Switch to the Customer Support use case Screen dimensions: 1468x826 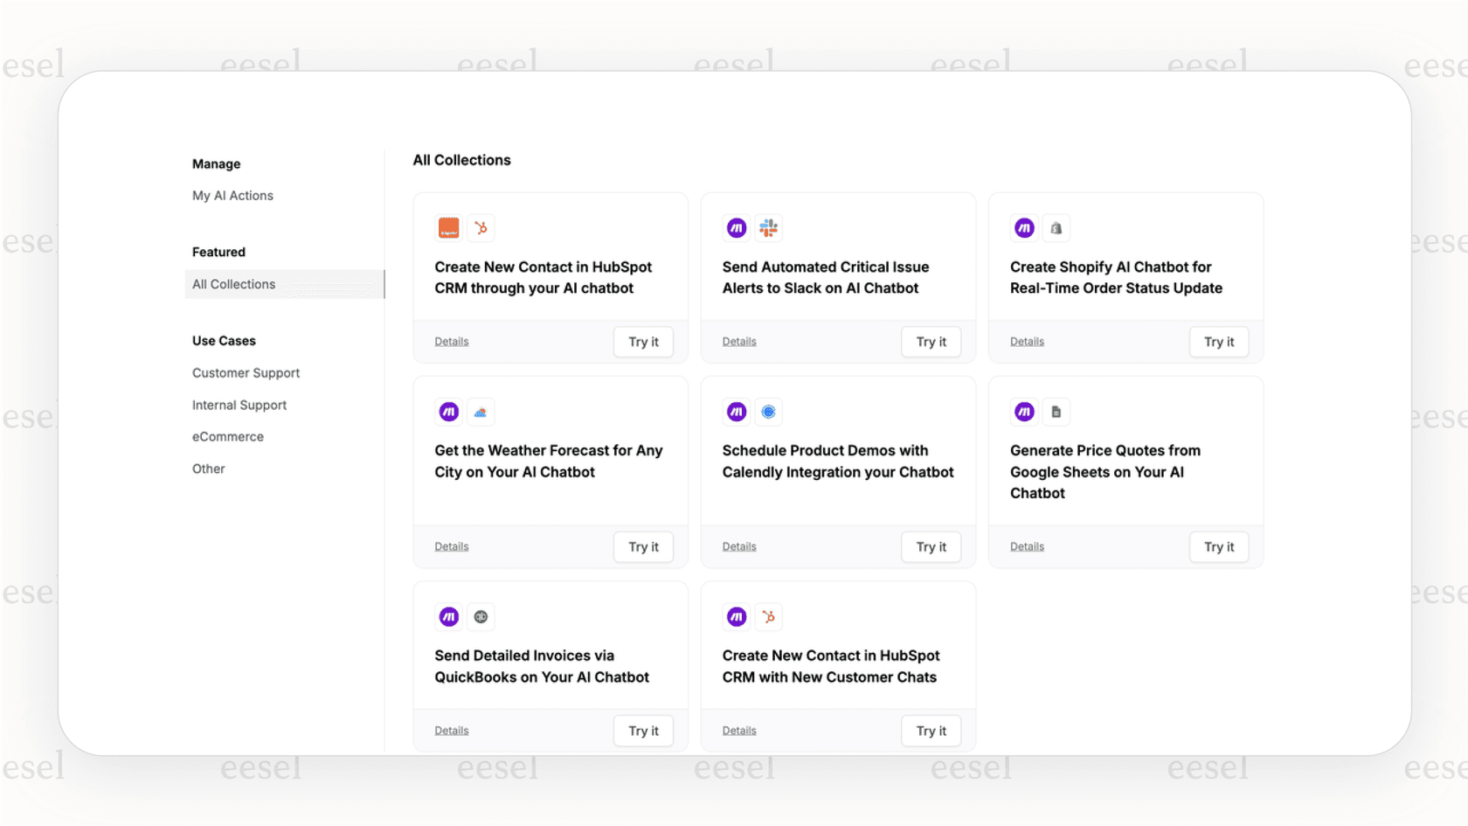tap(246, 372)
